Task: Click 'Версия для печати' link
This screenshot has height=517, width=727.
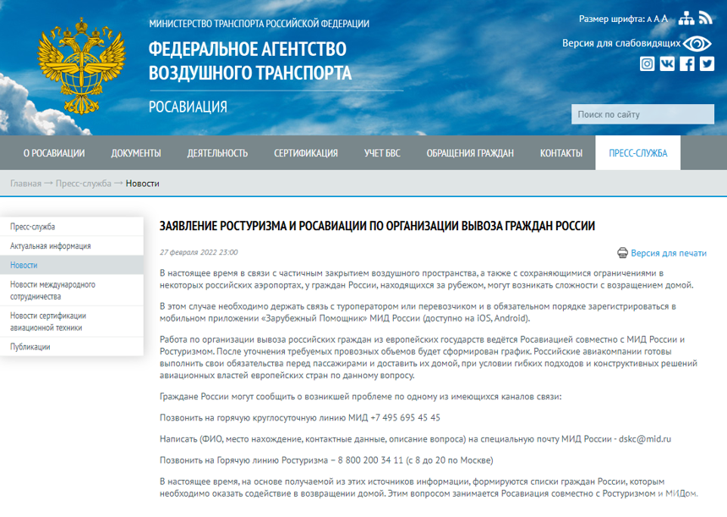Action: pos(669,253)
